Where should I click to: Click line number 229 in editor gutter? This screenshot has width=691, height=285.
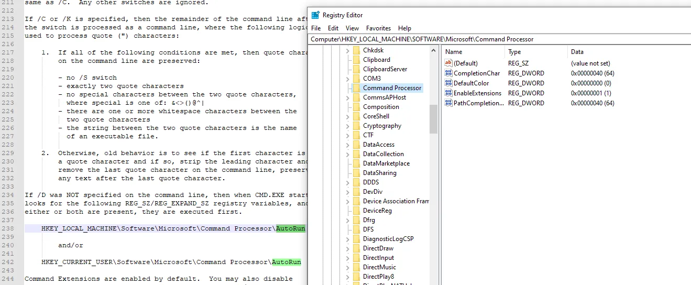click(x=7, y=153)
